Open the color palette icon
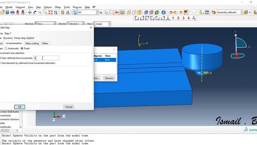This screenshot has height=145, width=257. pos(214,12)
